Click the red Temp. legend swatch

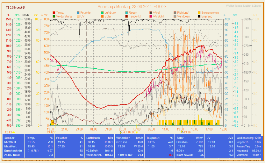pyautogui.click(x=54, y=12)
